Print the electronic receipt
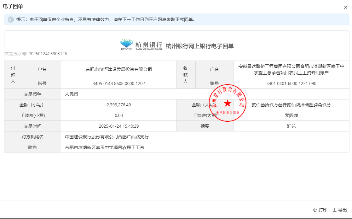The image size is (352, 219). [x=320, y=210]
